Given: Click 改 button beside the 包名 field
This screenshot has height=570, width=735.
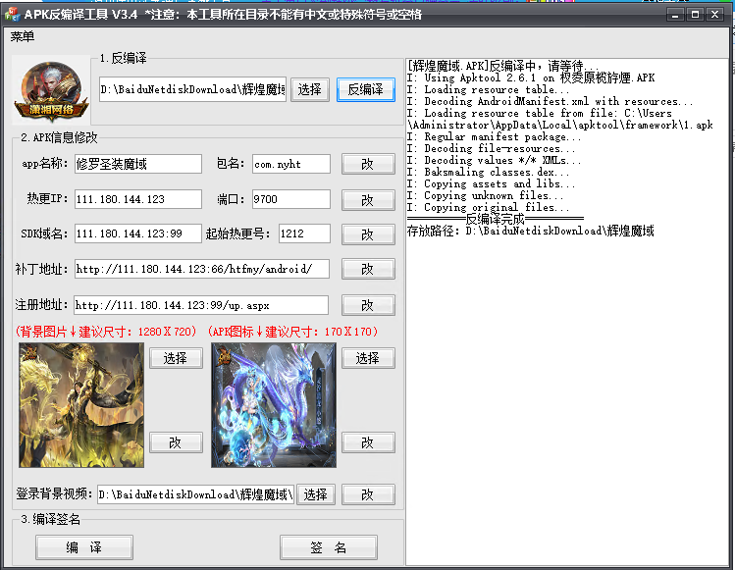Looking at the screenshot, I should (x=367, y=164).
